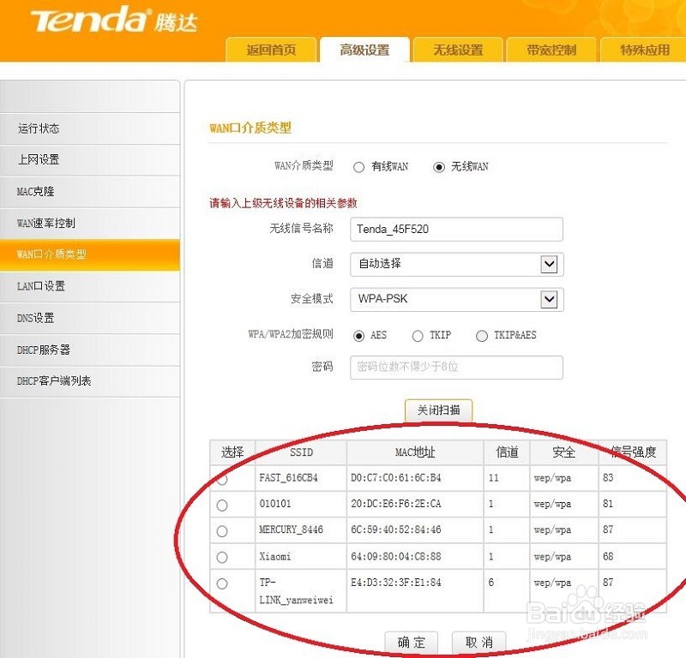686x658 pixels.
Task: Click the 确定 confirm button
Action: (412, 643)
